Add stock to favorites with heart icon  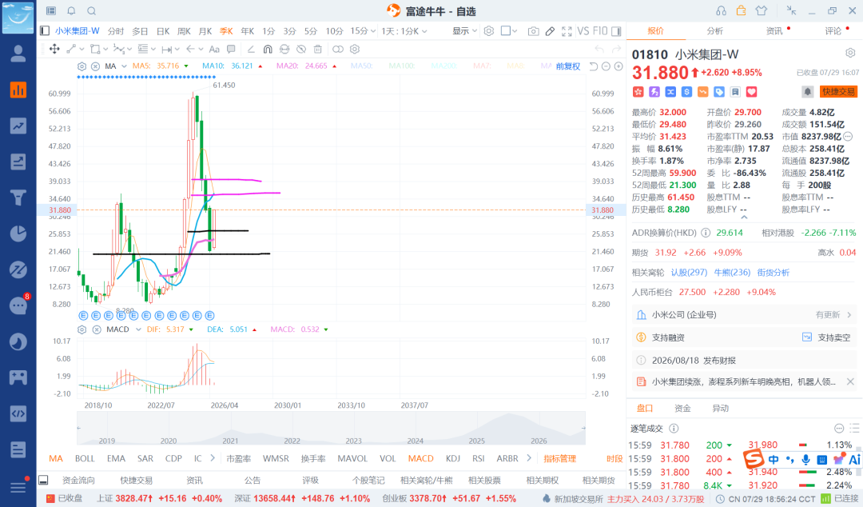click(751, 91)
